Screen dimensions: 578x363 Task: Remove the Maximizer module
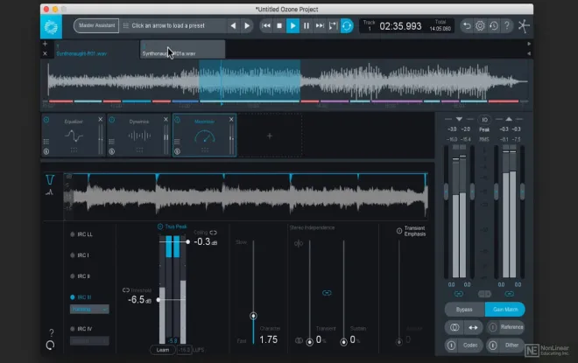pyautogui.click(x=231, y=120)
